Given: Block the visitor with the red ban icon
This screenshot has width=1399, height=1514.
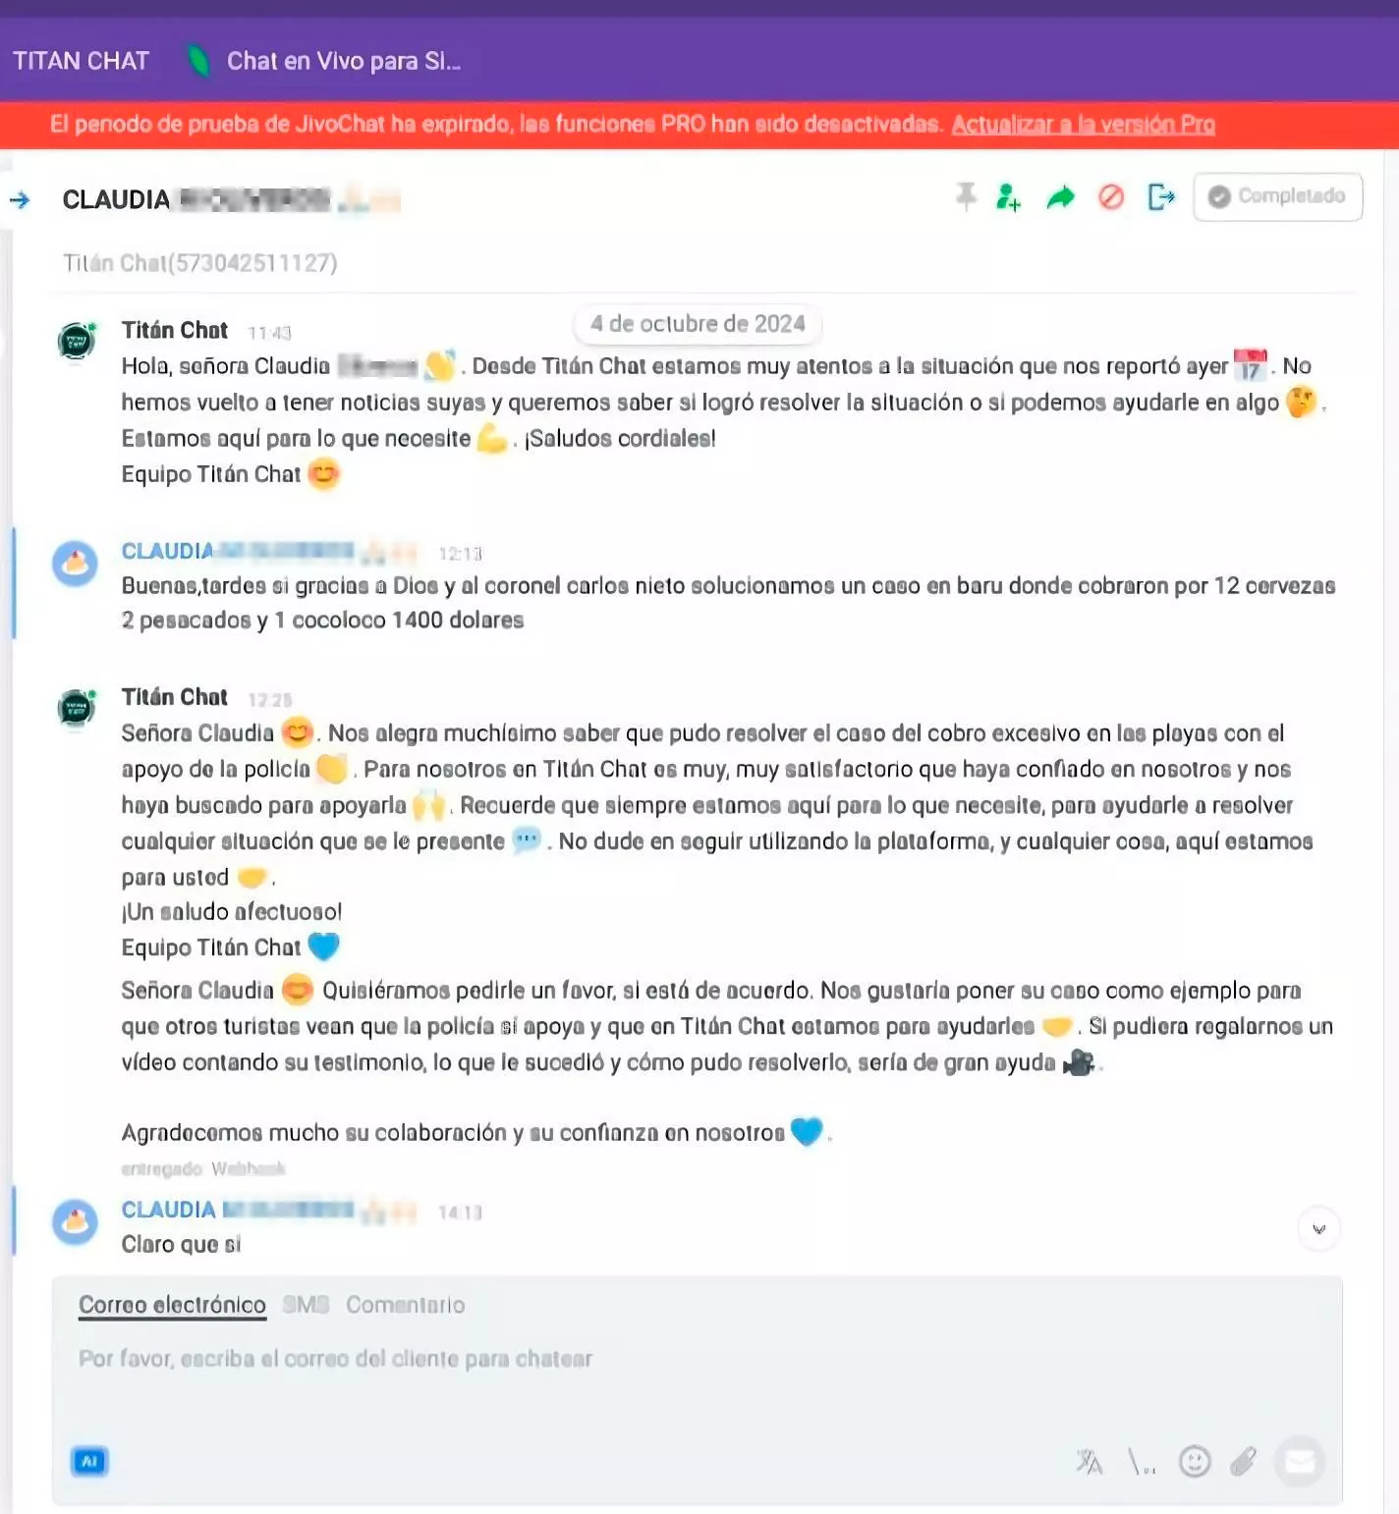Looking at the screenshot, I should 1111,197.
